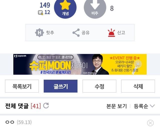The width and height of the screenshot is (160, 127).
Task: Jump to post body via 본문 보기
Action: pyautogui.click(x=116, y=106)
